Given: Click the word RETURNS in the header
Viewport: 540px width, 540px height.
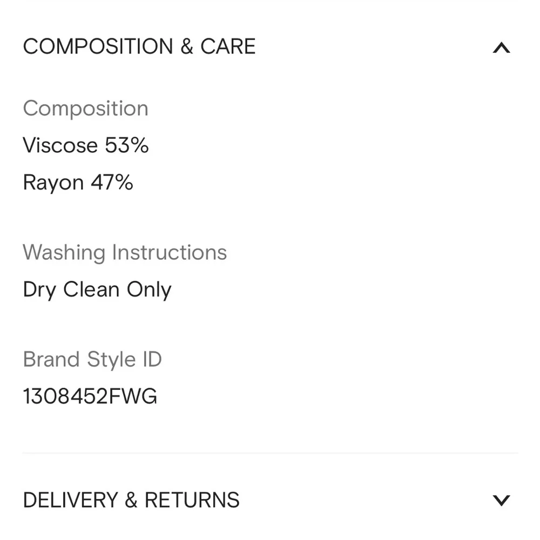Looking at the screenshot, I should 192,500.
